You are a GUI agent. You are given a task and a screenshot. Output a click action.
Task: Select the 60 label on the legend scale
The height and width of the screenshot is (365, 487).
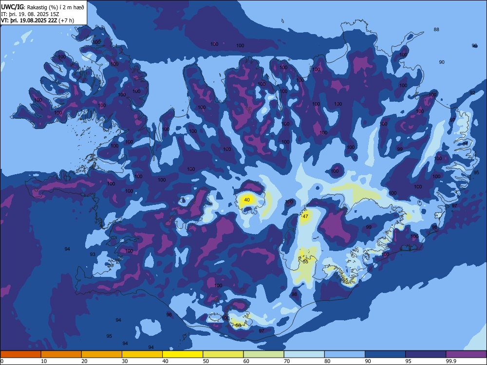pyautogui.click(x=246, y=361)
